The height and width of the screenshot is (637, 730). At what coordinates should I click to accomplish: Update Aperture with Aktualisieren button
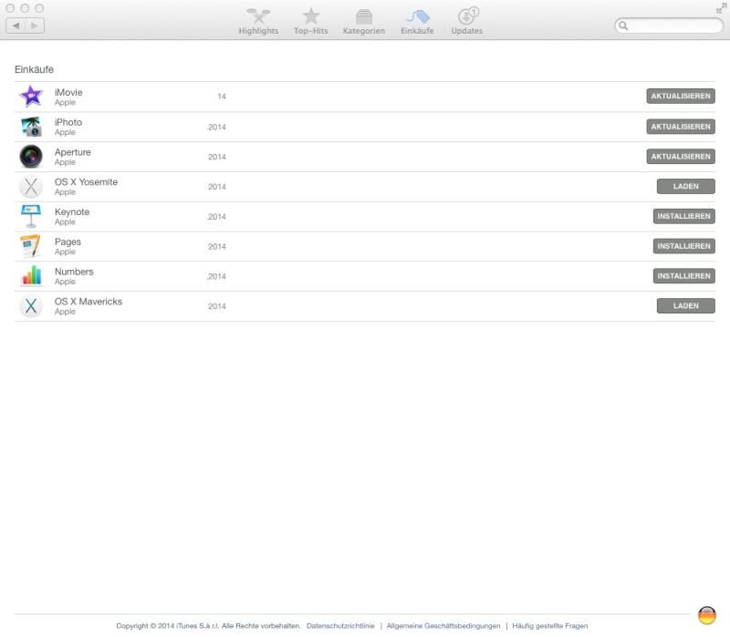pyautogui.click(x=681, y=156)
